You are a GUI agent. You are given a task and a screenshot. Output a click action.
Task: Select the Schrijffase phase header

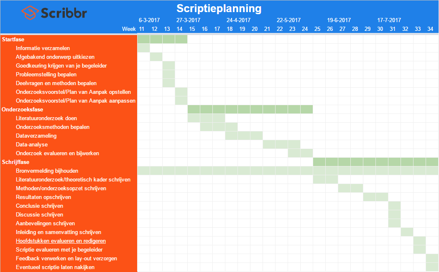click(15, 162)
